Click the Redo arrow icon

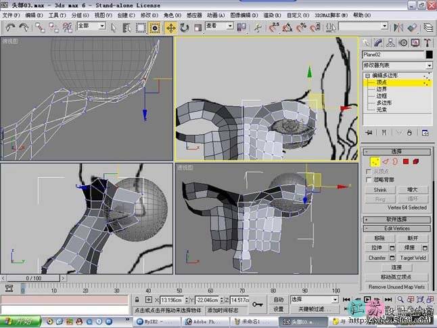pos(24,27)
